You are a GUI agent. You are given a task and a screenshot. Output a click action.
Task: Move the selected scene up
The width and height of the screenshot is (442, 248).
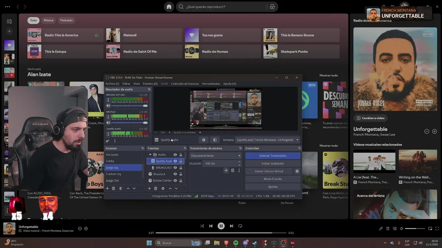pos(128,188)
